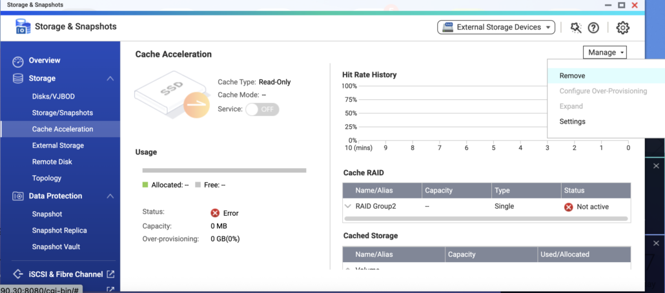Click the Single type cell
This screenshot has width=665, height=293.
pyautogui.click(x=504, y=206)
